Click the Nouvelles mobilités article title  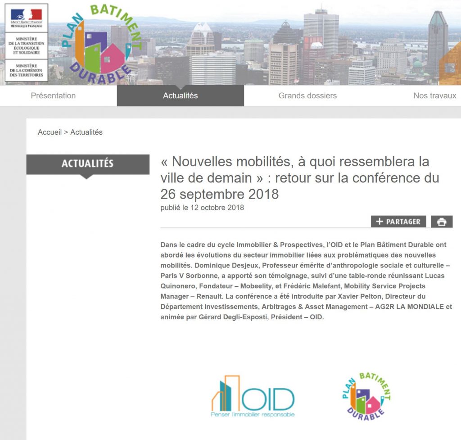(x=299, y=177)
